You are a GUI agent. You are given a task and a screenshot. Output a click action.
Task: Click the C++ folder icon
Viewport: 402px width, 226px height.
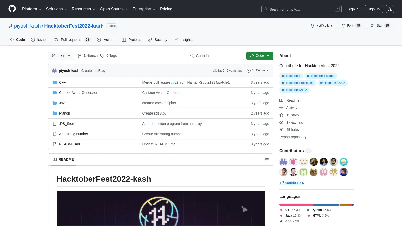[55, 82]
